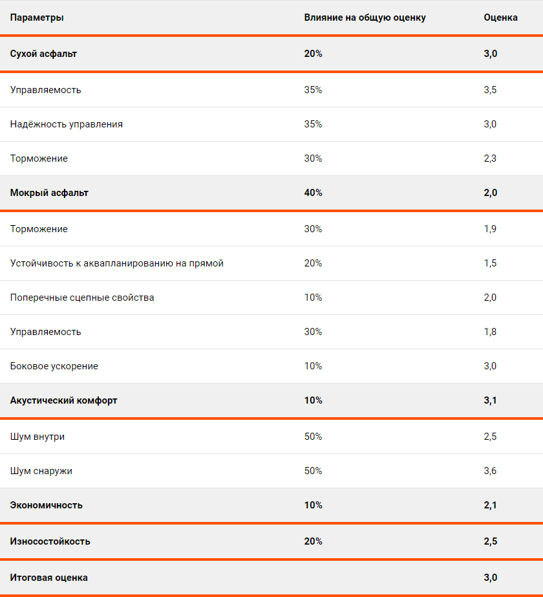Click the Влияние на общую оценку header
The height and width of the screenshot is (597, 543).
(365, 17)
